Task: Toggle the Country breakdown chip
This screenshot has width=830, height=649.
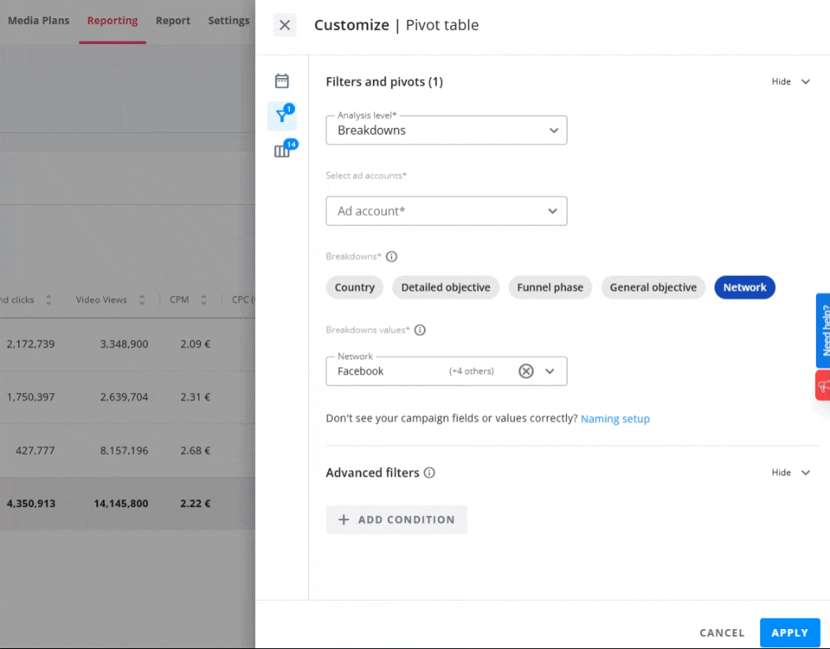Action: [354, 288]
